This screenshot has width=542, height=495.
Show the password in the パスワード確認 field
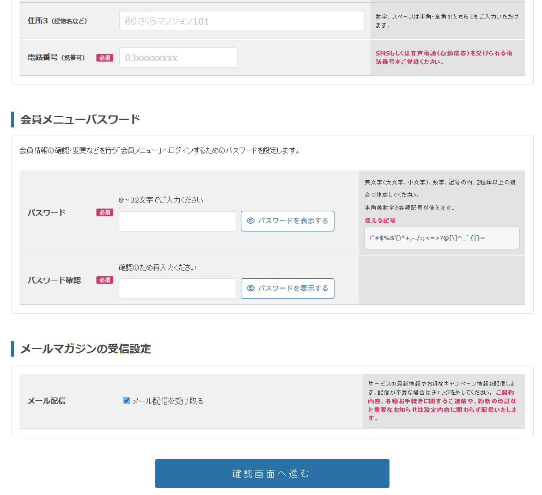[x=288, y=289]
